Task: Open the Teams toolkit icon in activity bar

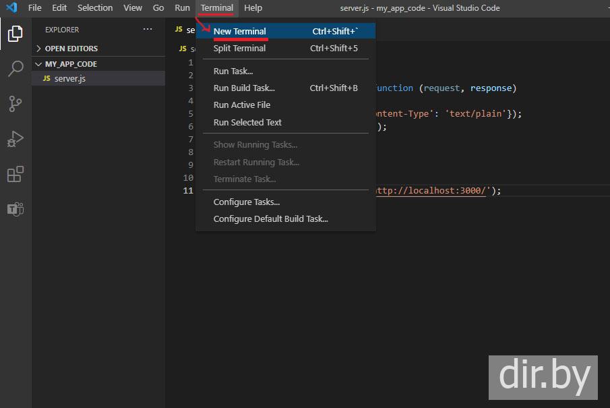Action: [x=15, y=209]
